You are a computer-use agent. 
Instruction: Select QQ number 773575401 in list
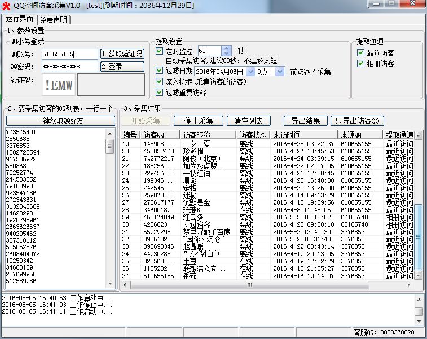click(x=21, y=132)
